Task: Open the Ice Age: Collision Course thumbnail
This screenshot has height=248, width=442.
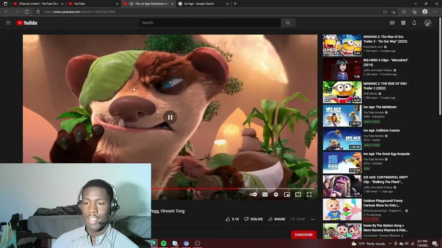Action: [342, 139]
